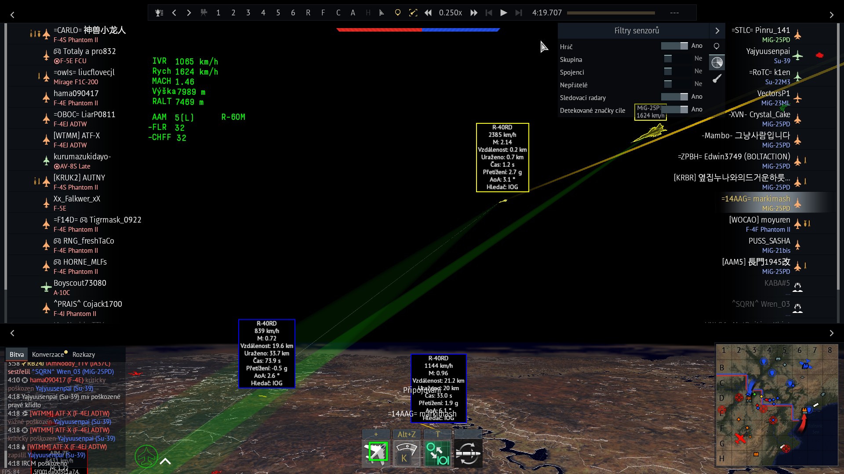Select the sensor globe icon in the filter panel
Image resolution: width=844 pixels, height=474 pixels.
coord(717,63)
